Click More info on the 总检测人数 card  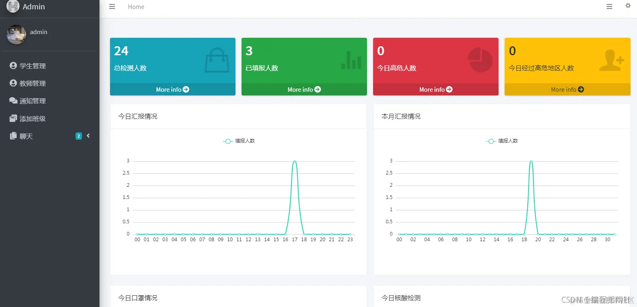(x=173, y=89)
